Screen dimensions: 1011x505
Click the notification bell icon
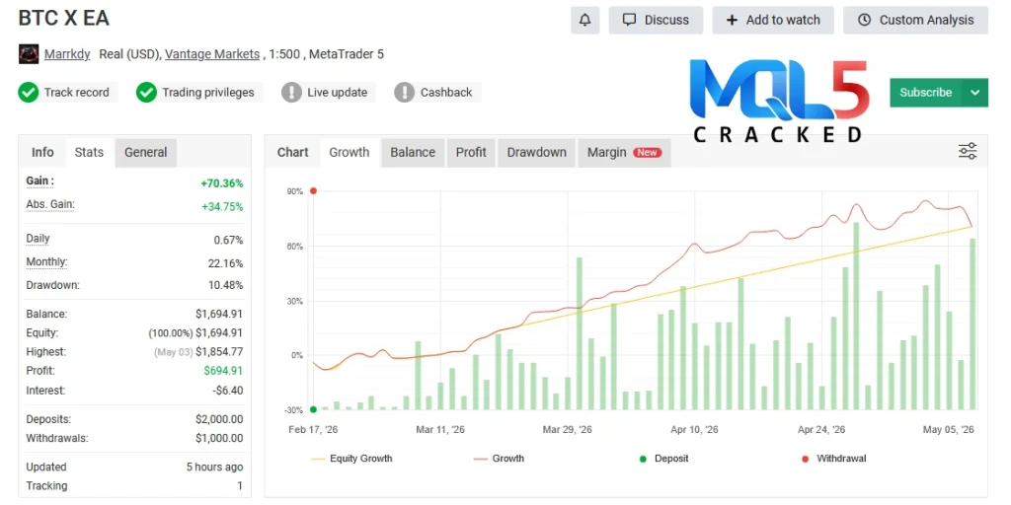pos(584,20)
